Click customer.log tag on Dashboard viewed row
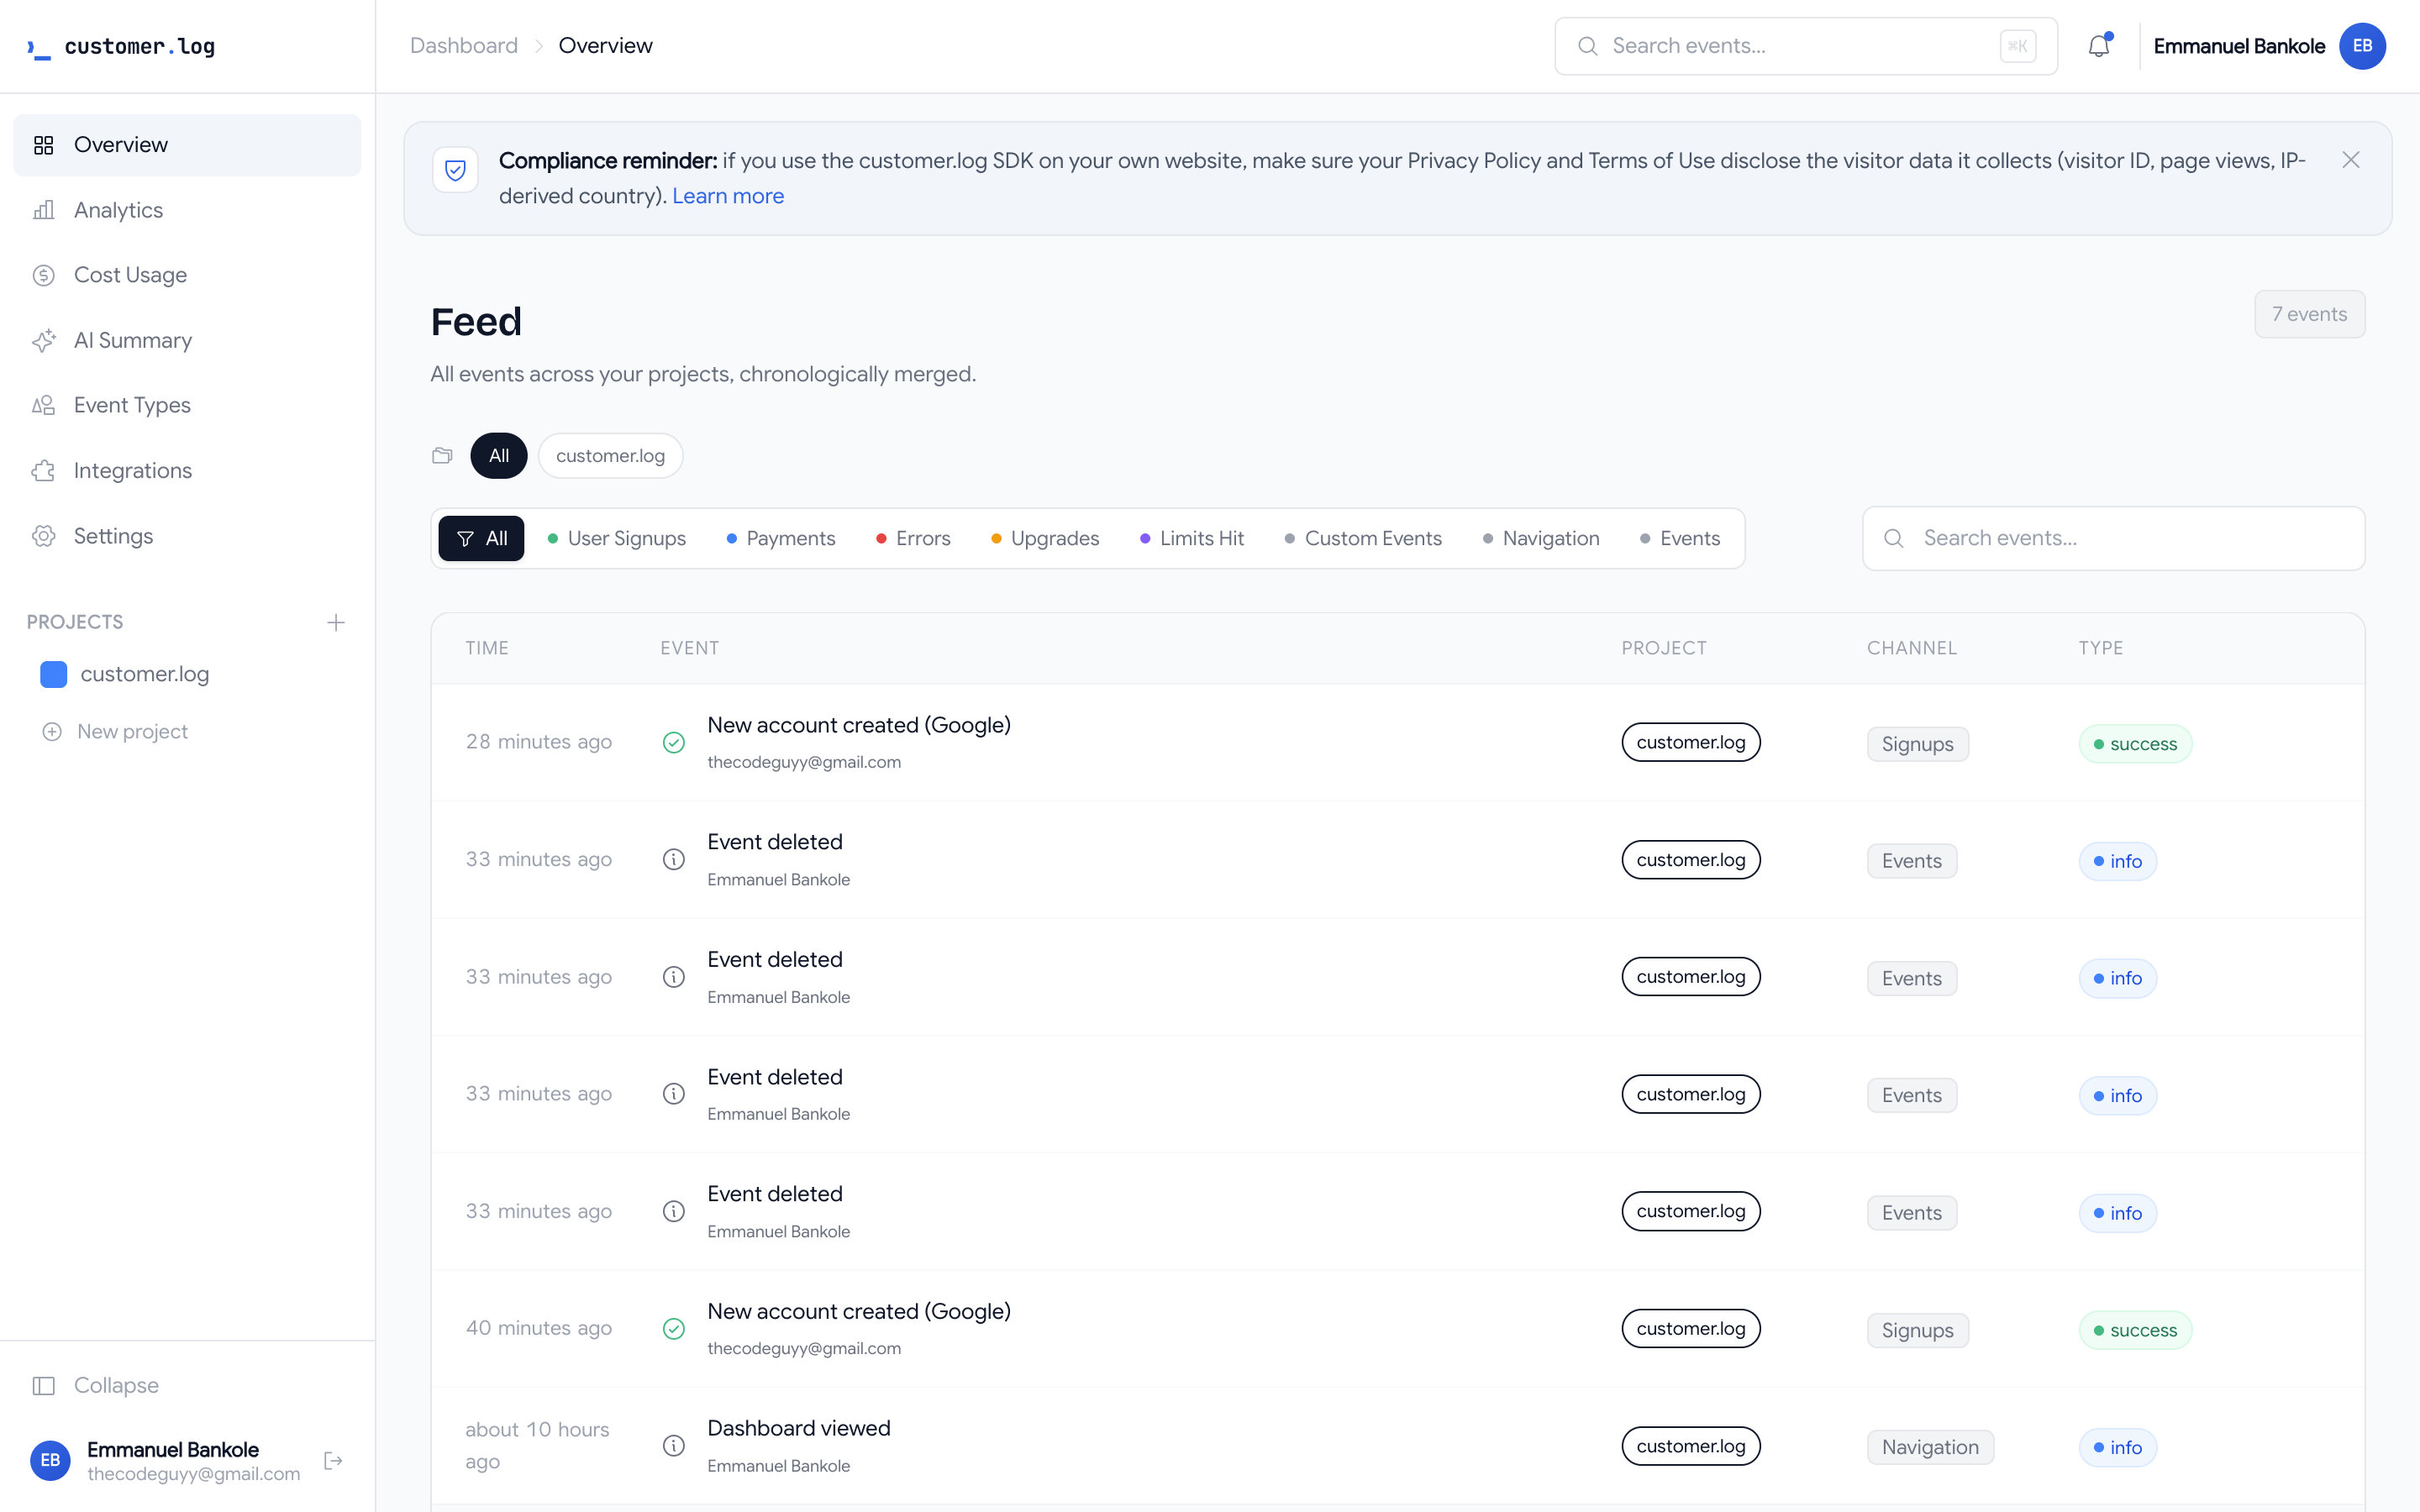Viewport: 2420px width, 1512px height. 1691,1446
